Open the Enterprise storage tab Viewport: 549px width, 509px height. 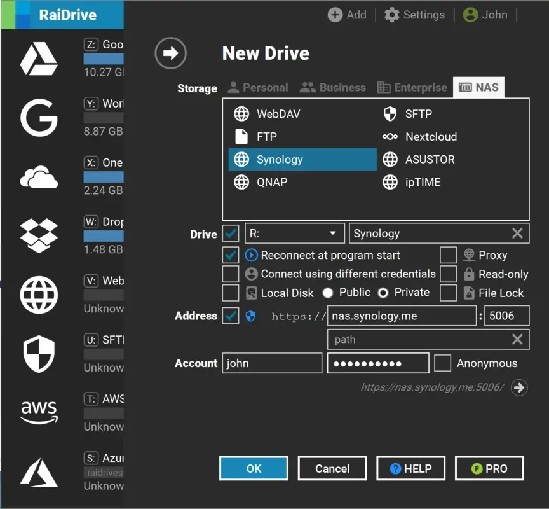(412, 87)
